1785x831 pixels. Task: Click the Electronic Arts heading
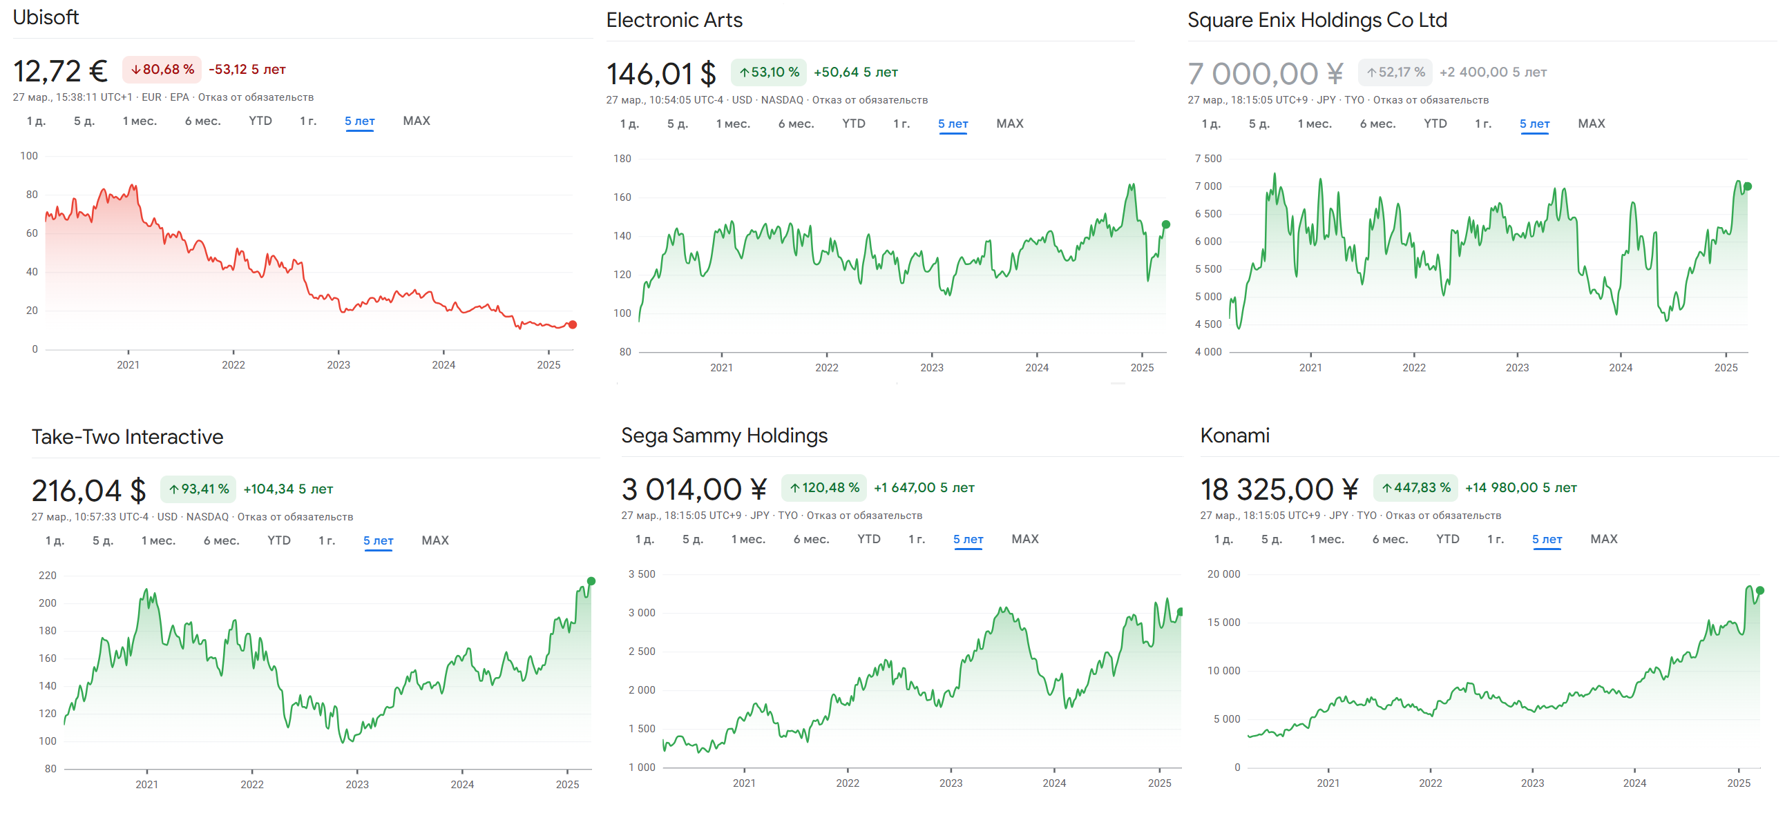[674, 20]
